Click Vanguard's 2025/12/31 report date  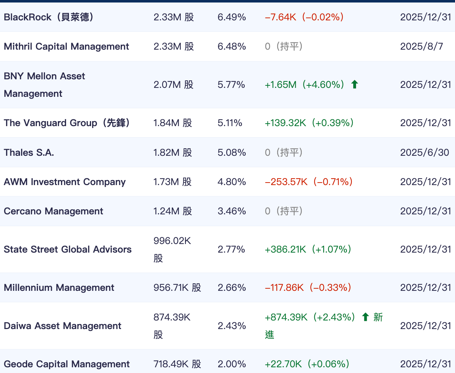click(x=426, y=123)
